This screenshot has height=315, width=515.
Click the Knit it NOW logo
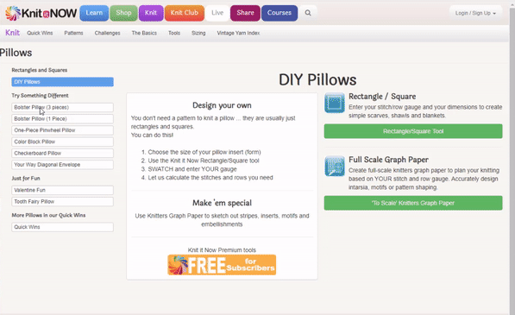pyautogui.click(x=41, y=13)
